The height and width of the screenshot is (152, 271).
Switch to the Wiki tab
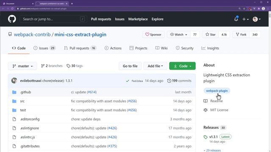click(x=161, y=48)
